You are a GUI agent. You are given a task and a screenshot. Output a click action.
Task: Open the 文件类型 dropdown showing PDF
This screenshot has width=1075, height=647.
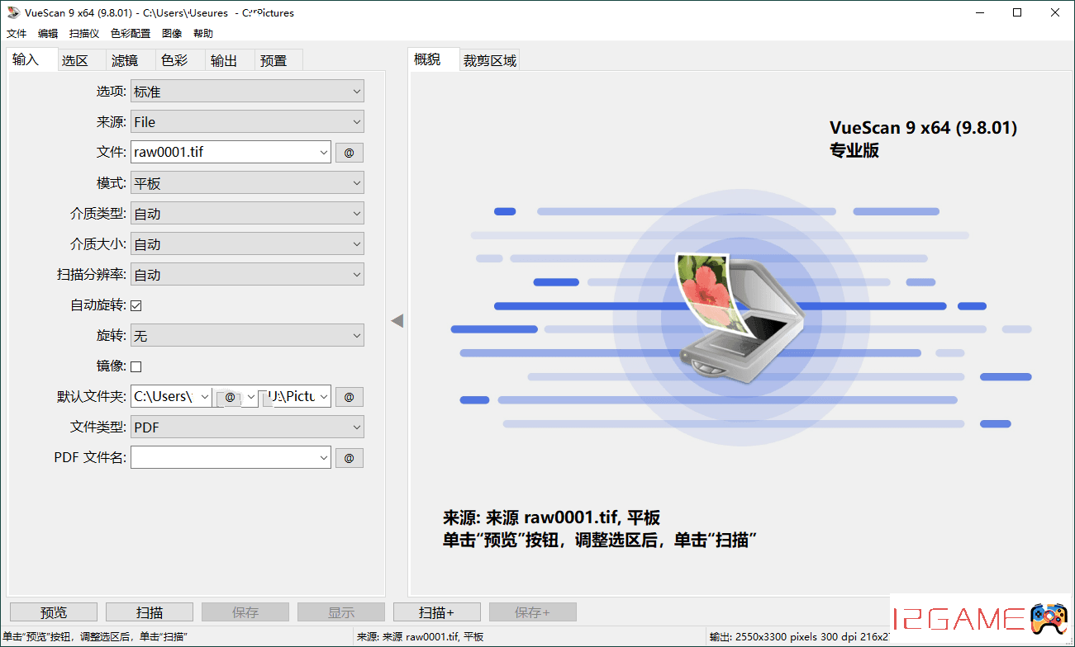click(247, 427)
